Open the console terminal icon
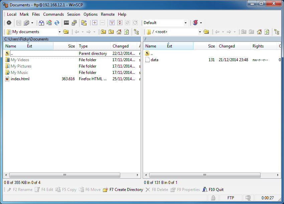Viewport: 284px width, 204px height. (x=66, y=23)
